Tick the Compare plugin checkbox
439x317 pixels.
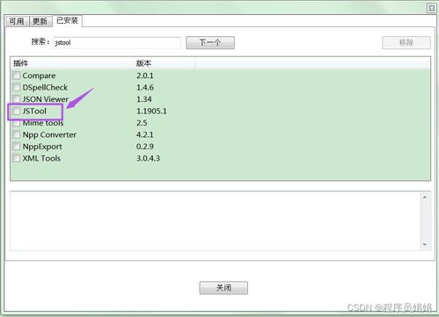click(x=17, y=76)
